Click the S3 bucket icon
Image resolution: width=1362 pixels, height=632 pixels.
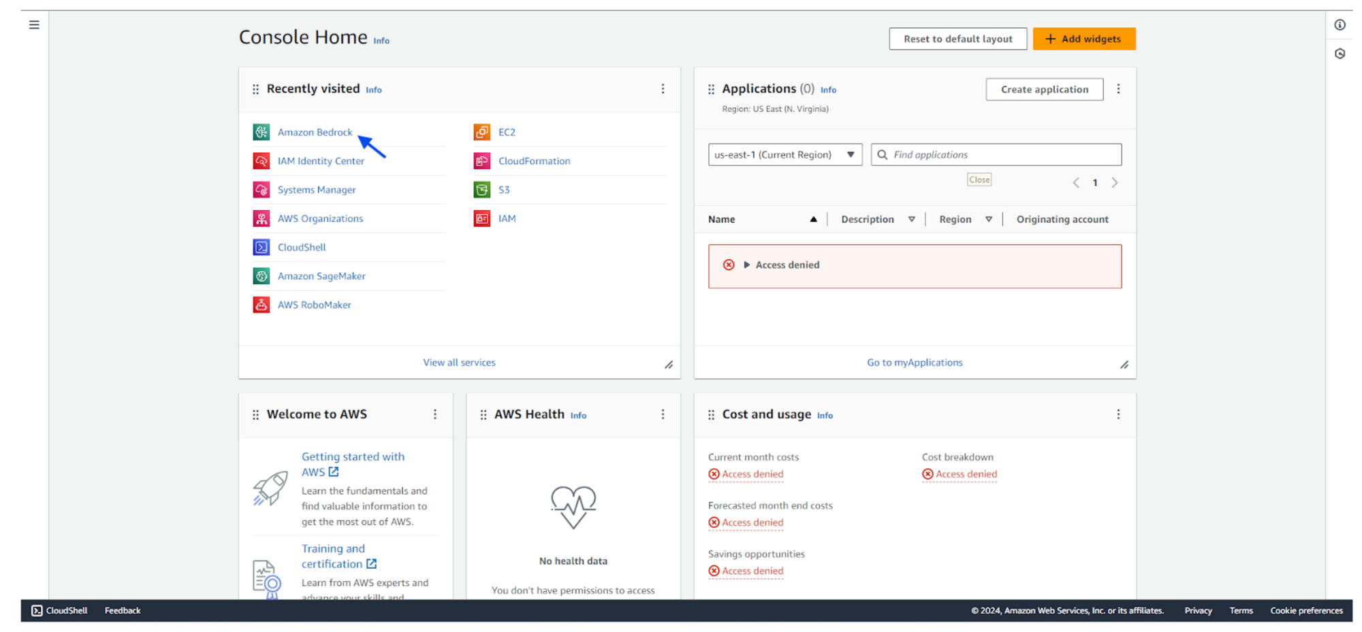click(482, 190)
